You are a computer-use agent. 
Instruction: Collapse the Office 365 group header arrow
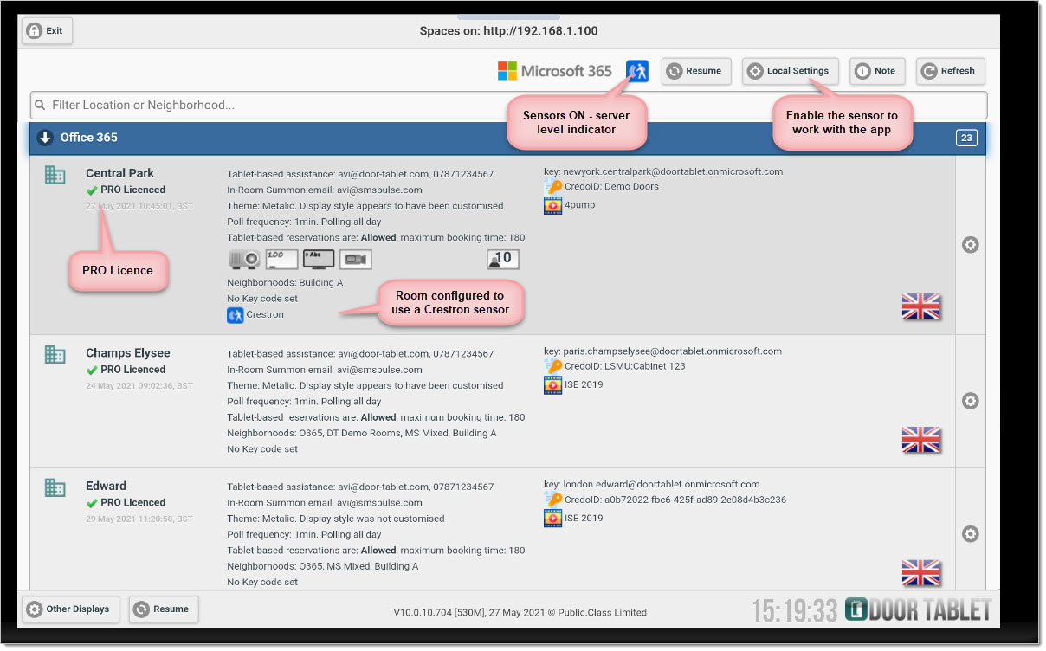[x=46, y=138]
